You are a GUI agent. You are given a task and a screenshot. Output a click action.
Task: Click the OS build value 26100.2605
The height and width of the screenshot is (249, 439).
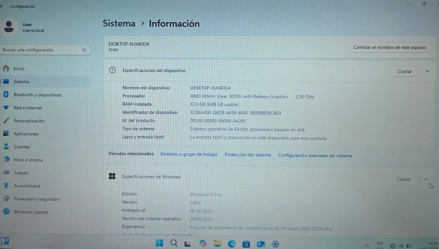pyautogui.click(x=201, y=219)
